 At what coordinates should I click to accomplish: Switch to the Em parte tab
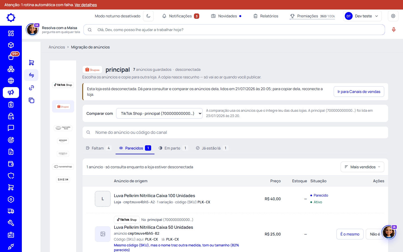(x=173, y=148)
